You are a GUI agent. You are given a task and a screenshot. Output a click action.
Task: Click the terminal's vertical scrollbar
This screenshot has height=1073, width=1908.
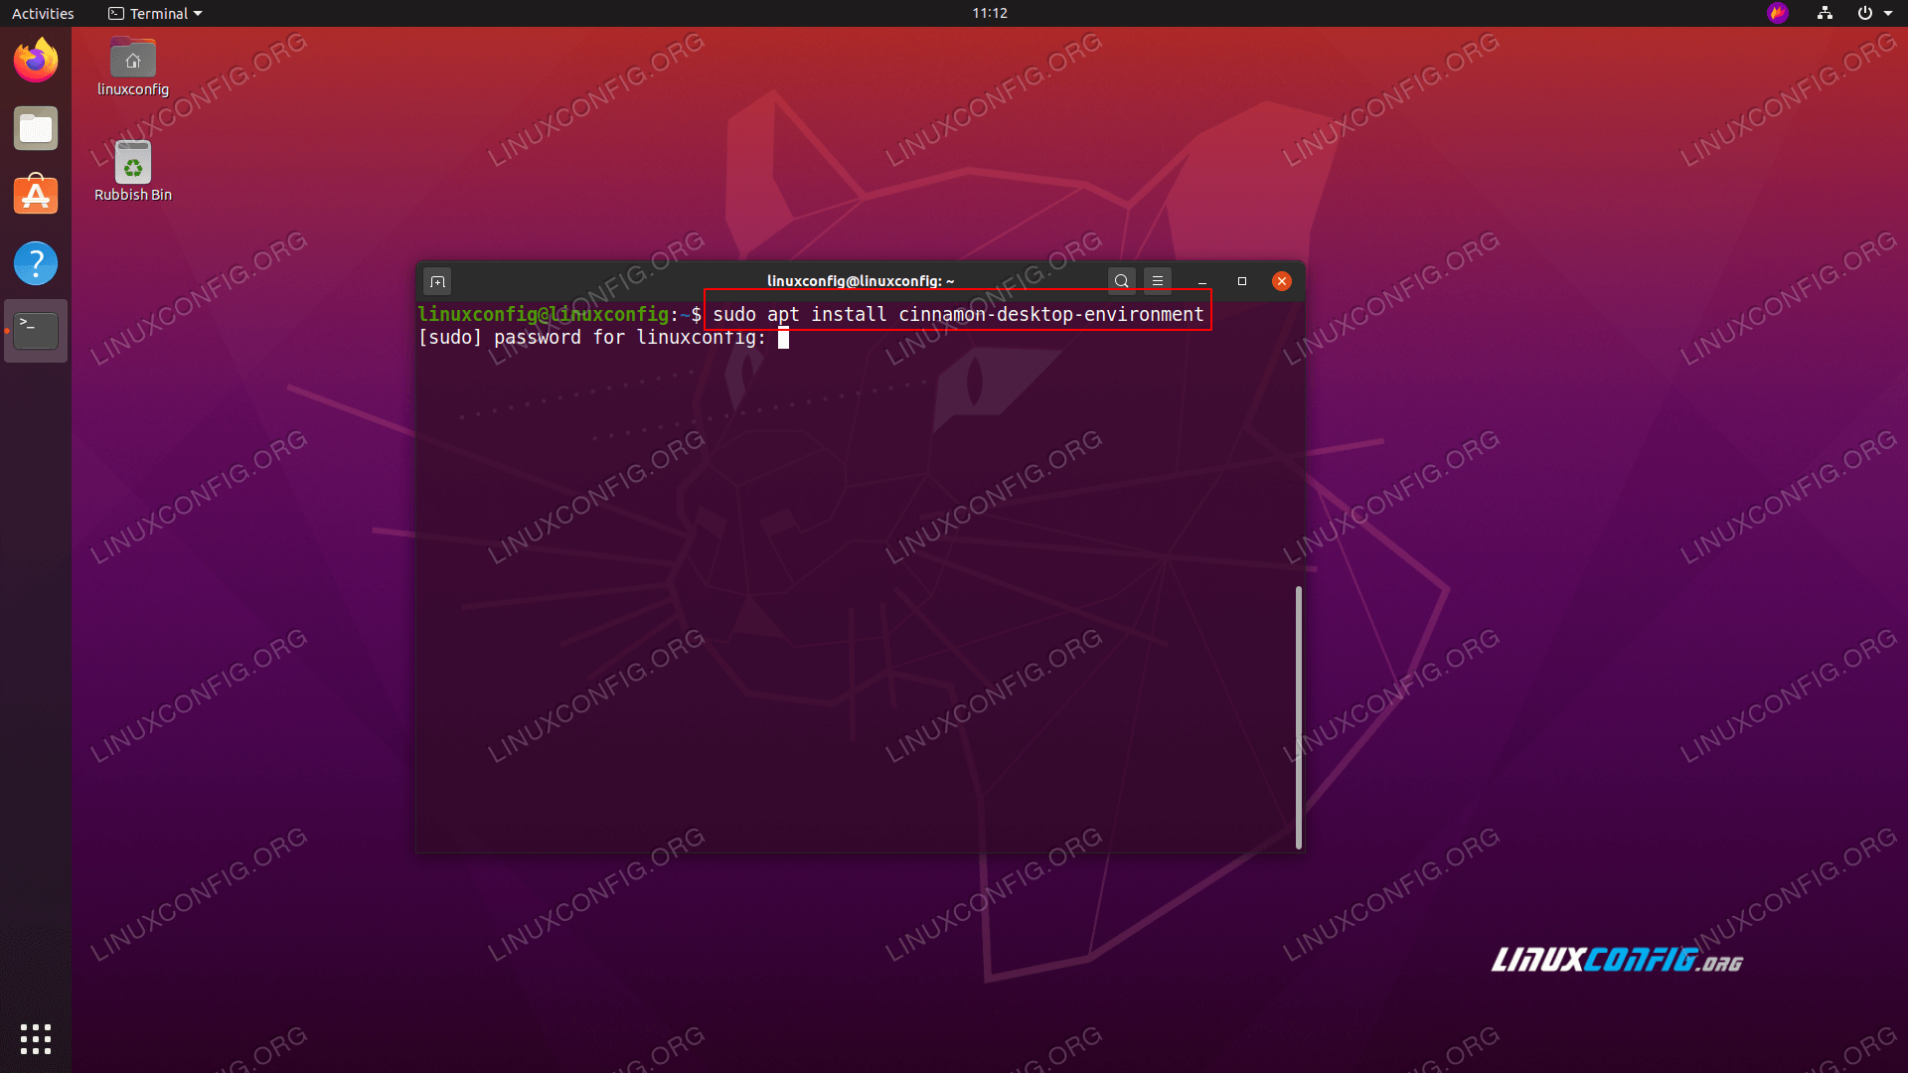coord(1298,717)
